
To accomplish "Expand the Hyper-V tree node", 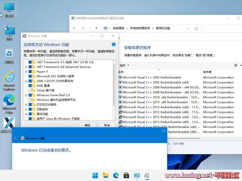I will (x=26, y=72).
